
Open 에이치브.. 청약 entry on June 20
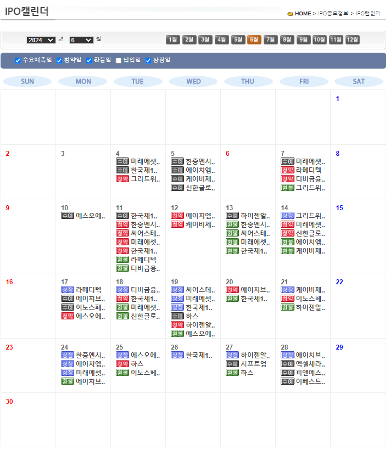tap(255, 290)
